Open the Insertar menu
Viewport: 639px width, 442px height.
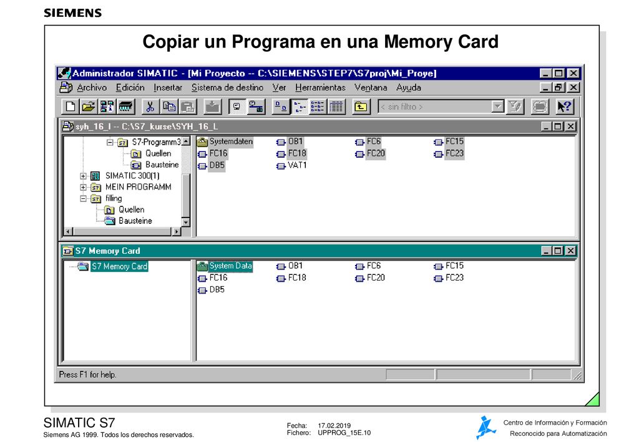[x=168, y=87]
